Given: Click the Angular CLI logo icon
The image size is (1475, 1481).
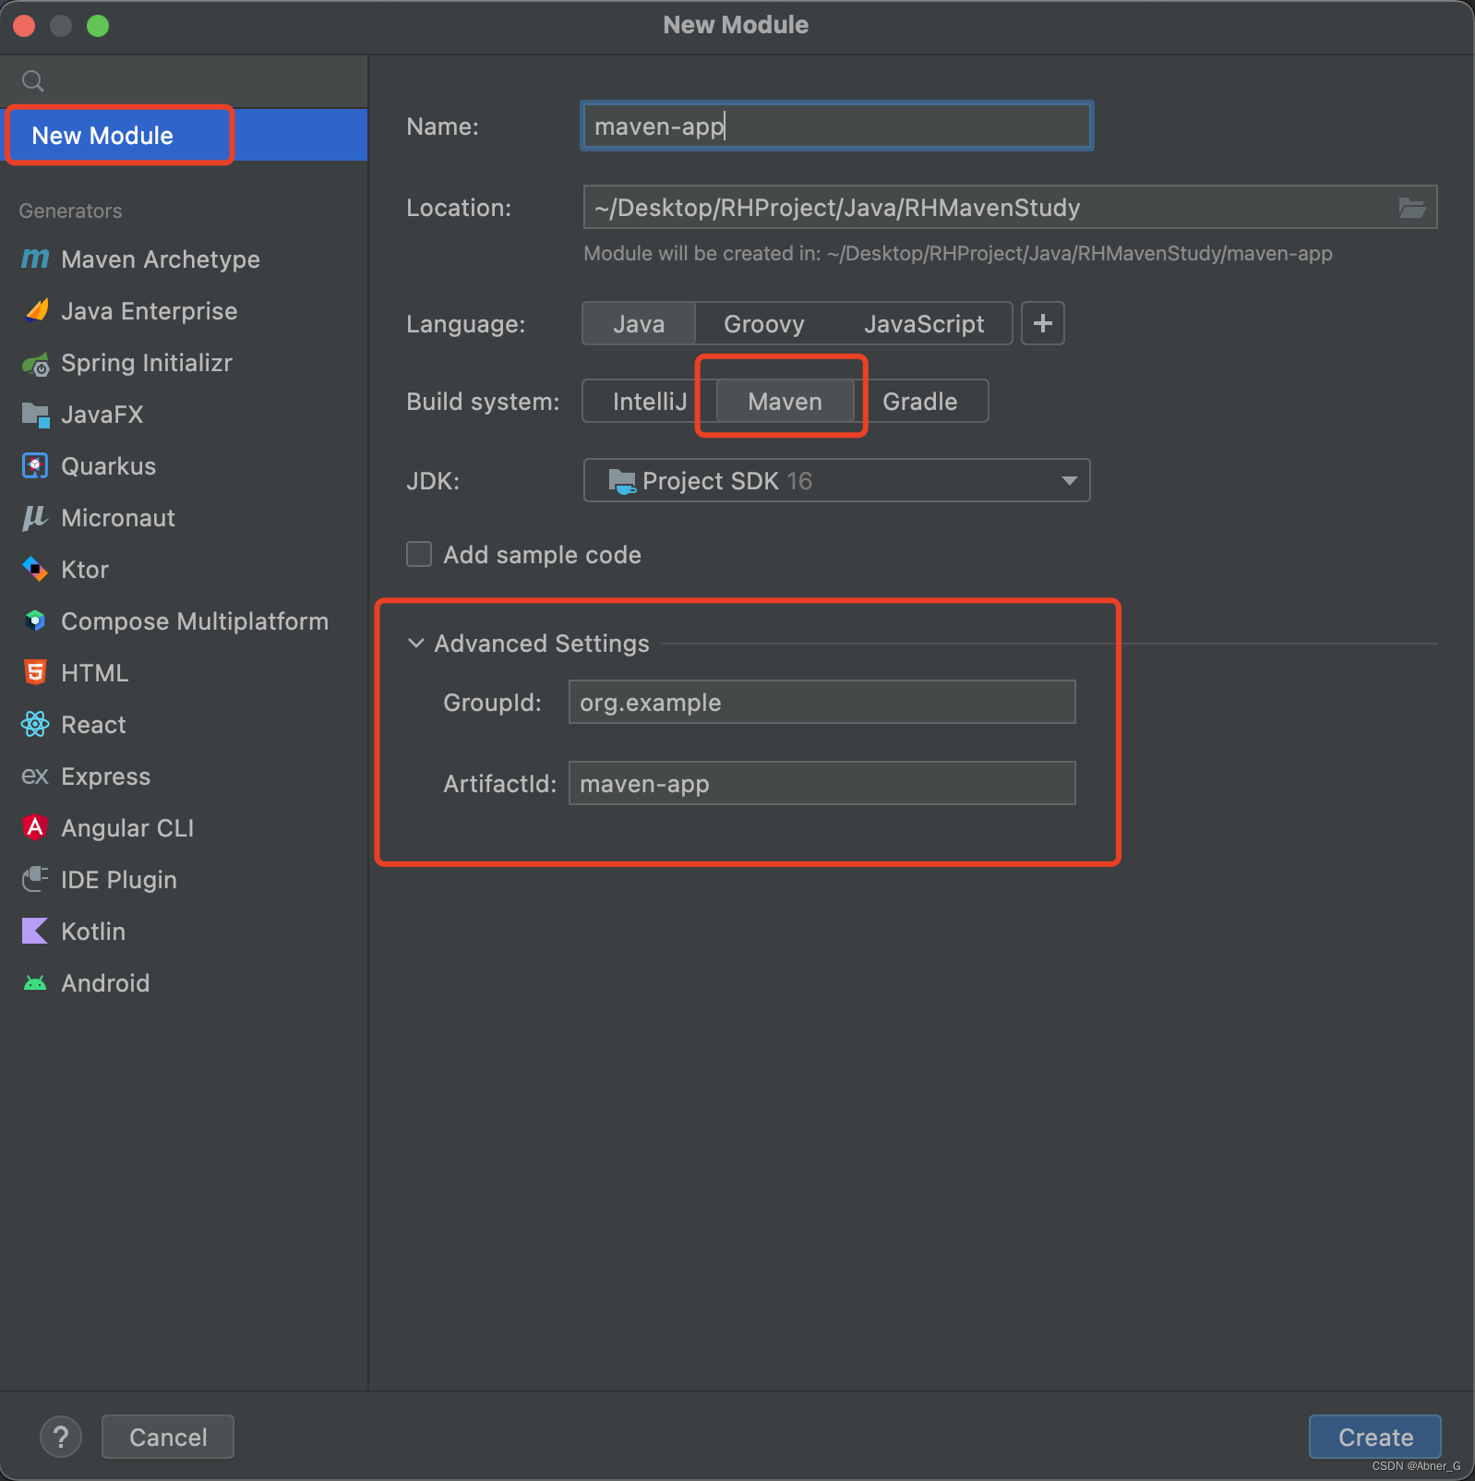Looking at the screenshot, I should coord(35,827).
